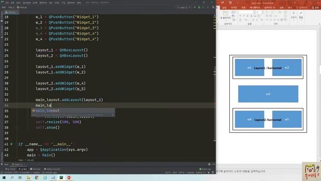The width and height of the screenshot is (321, 181).
Task: Click the PowerPoint tell-me search box
Action: point(301,8)
